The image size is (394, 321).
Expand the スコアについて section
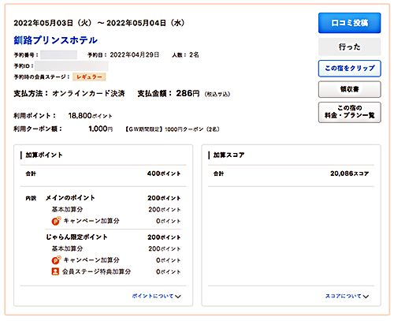[347, 296]
